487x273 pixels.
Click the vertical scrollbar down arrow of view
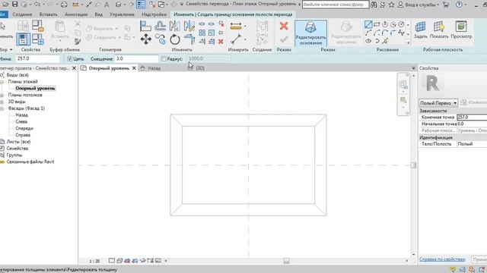click(x=413, y=254)
